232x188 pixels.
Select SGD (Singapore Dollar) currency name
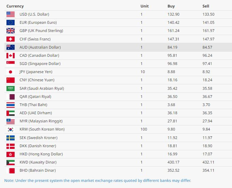(x=40, y=64)
